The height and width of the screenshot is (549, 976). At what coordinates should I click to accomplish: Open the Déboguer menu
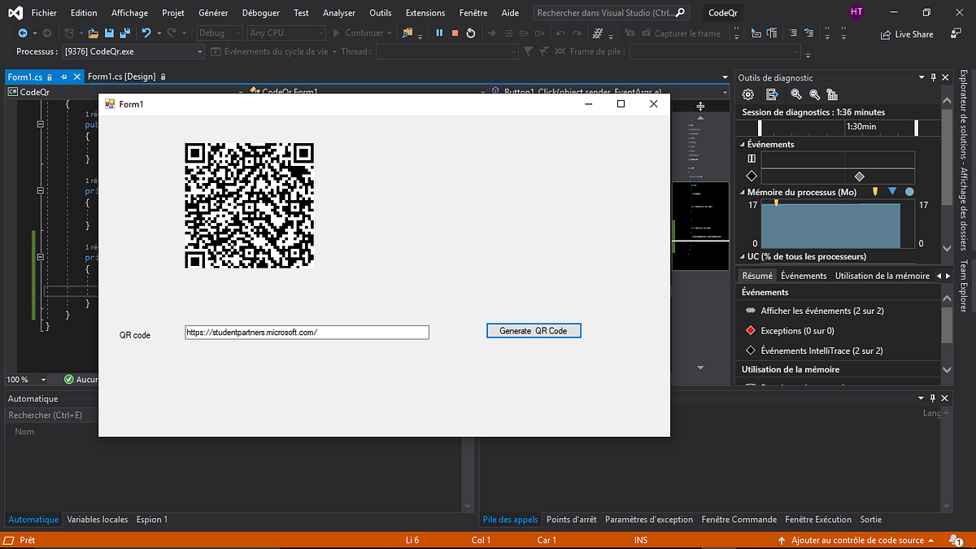(x=260, y=12)
